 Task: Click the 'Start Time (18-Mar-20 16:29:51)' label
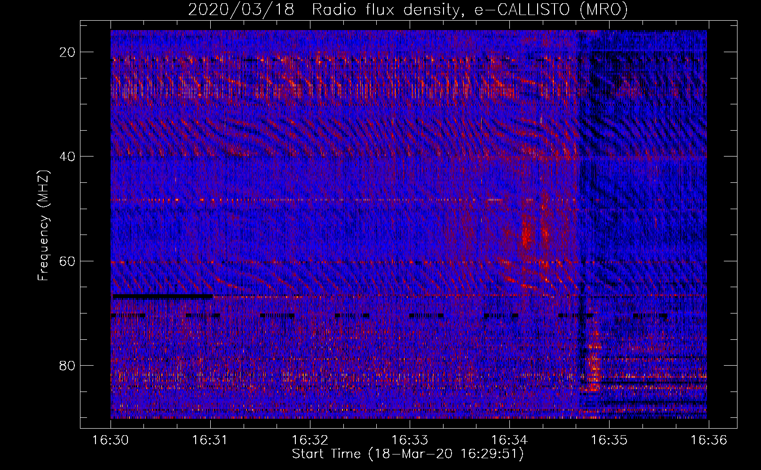pos(408,454)
